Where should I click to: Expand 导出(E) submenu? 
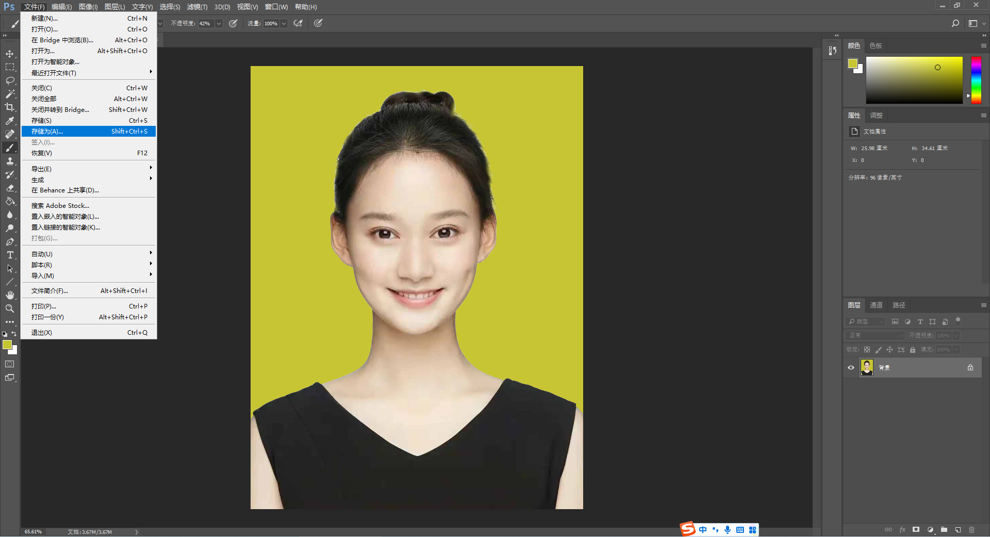tap(89, 169)
